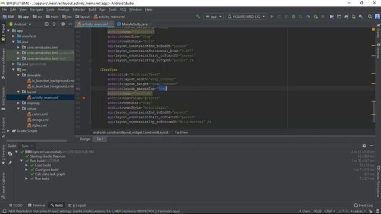
Task: Collapse the java folder
Action: tap(13, 42)
